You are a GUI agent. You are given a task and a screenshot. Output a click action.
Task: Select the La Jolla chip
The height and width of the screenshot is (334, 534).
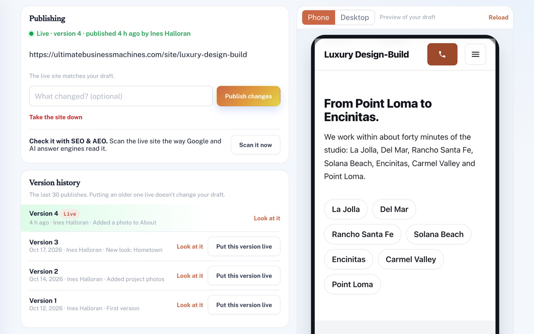click(346, 209)
